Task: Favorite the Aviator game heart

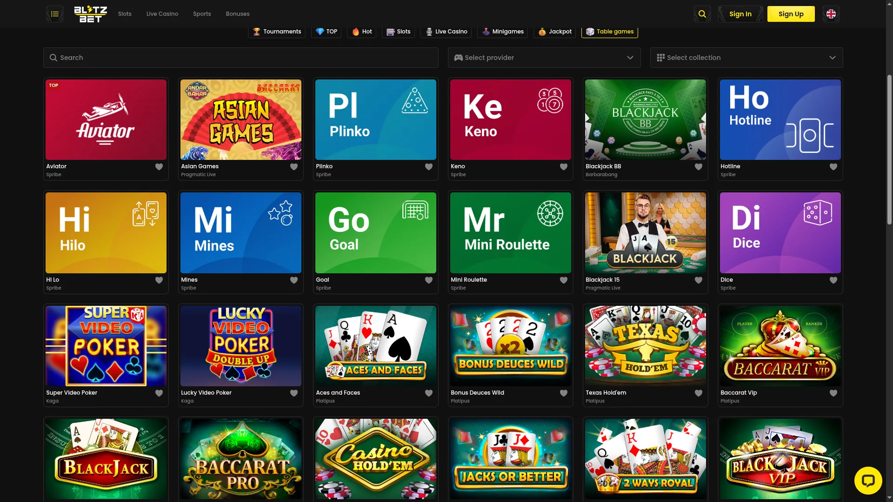Action: click(159, 167)
